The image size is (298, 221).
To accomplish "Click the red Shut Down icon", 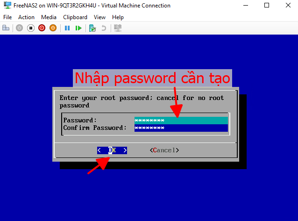I will (x=42, y=28).
